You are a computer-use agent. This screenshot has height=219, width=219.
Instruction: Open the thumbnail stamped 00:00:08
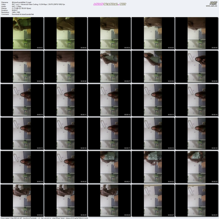[x=153, y=67]
